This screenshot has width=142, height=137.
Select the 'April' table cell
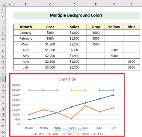pyautogui.click(x=26, y=50)
